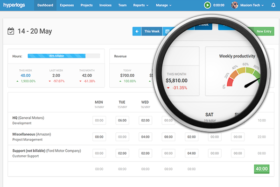Viewport: 280px width, 187px height.
Task: Go to previous week with back arrow
Action: point(137,31)
